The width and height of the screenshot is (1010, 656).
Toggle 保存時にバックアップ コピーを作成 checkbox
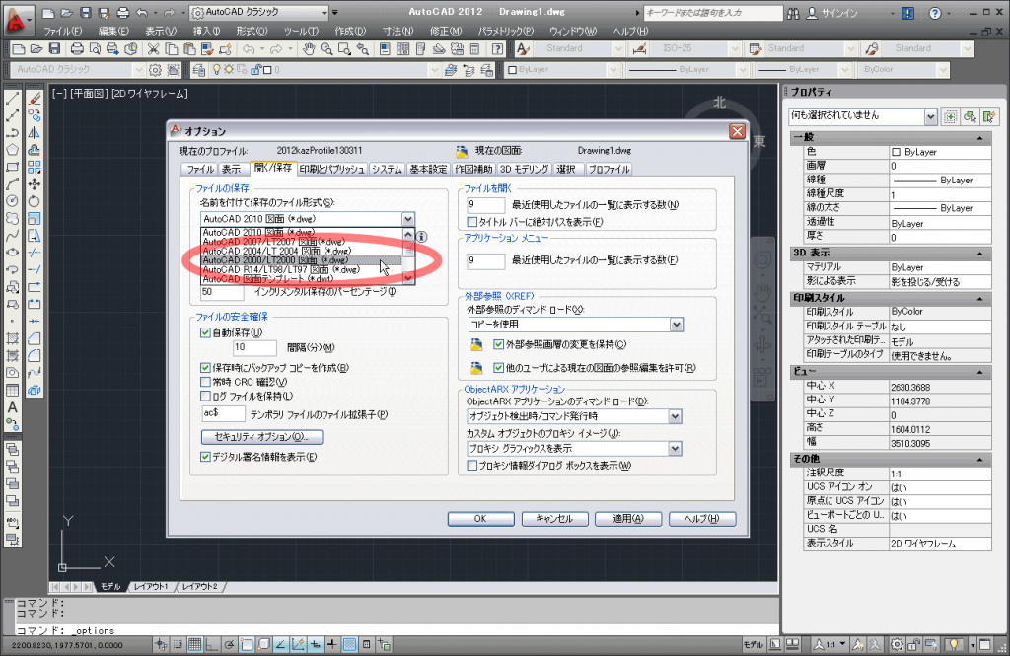[x=205, y=367]
